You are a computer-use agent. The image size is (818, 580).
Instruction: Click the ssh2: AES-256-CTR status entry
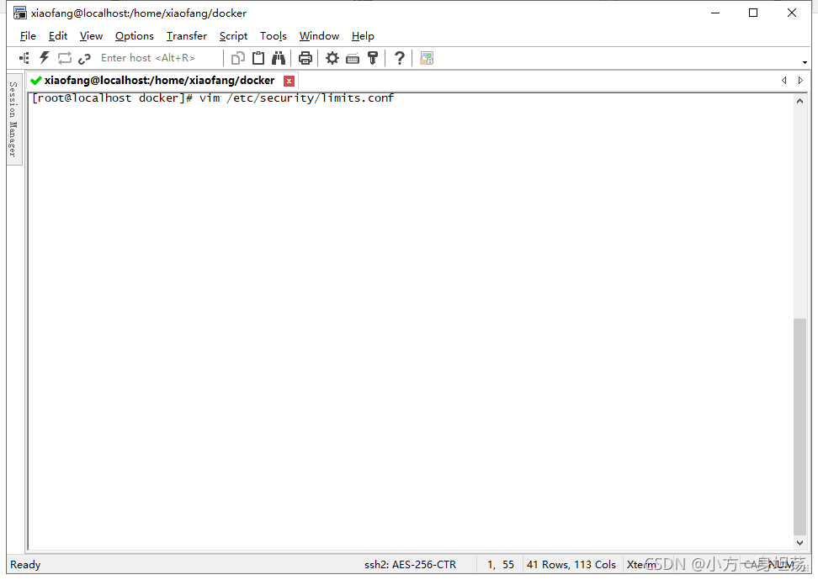[x=410, y=564]
